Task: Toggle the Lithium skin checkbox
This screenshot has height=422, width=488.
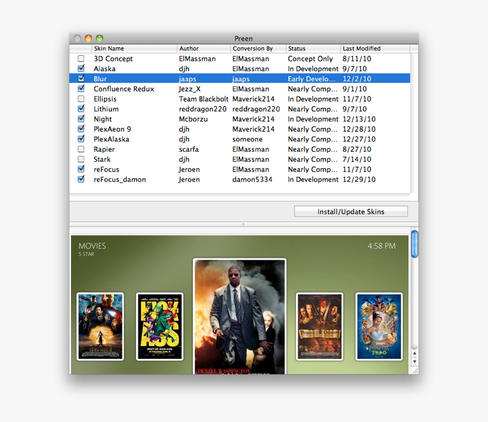Action: (x=81, y=108)
